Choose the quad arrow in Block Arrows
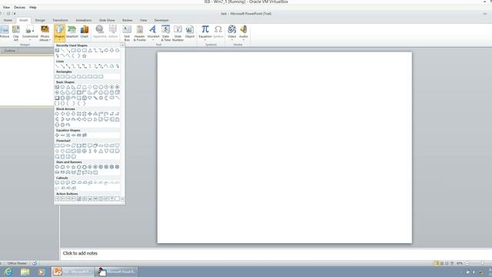Screen dimensions: 492x277 [90, 114]
